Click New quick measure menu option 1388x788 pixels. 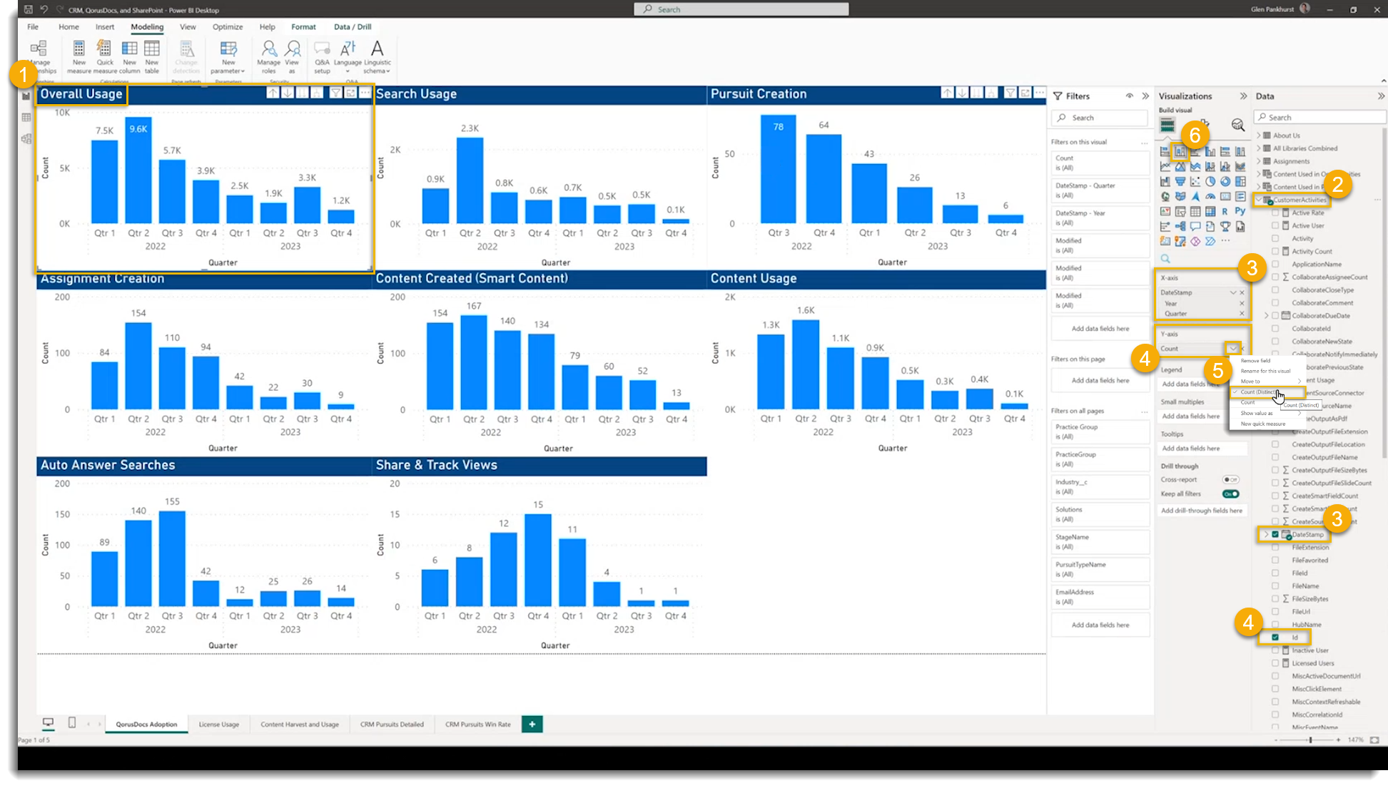coord(1262,424)
